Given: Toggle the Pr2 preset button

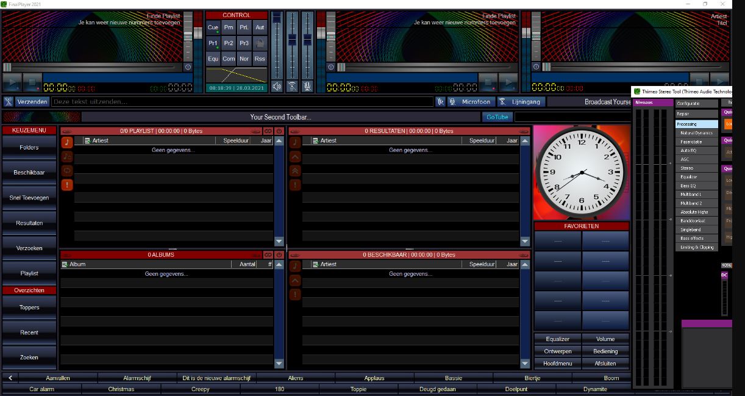Looking at the screenshot, I should [x=229, y=43].
